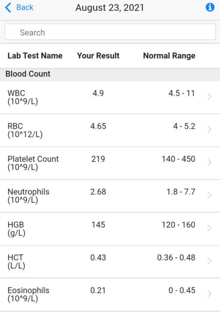Open RBC row disclosure chevron
This screenshot has width=220, height=312.
(209, 130)
